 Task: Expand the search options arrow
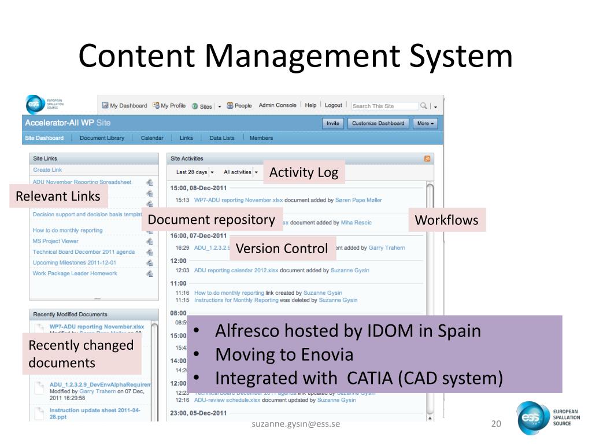click(x=435, y=107)
